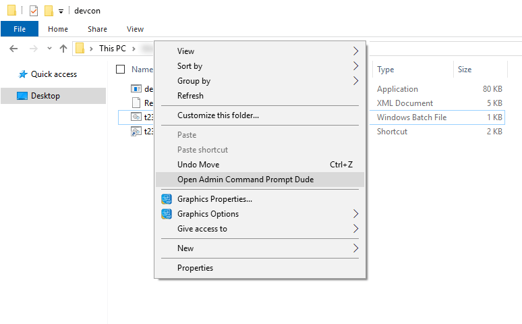
Task: Open the recent locations dropdown chevron
Action: coord(49,49)
